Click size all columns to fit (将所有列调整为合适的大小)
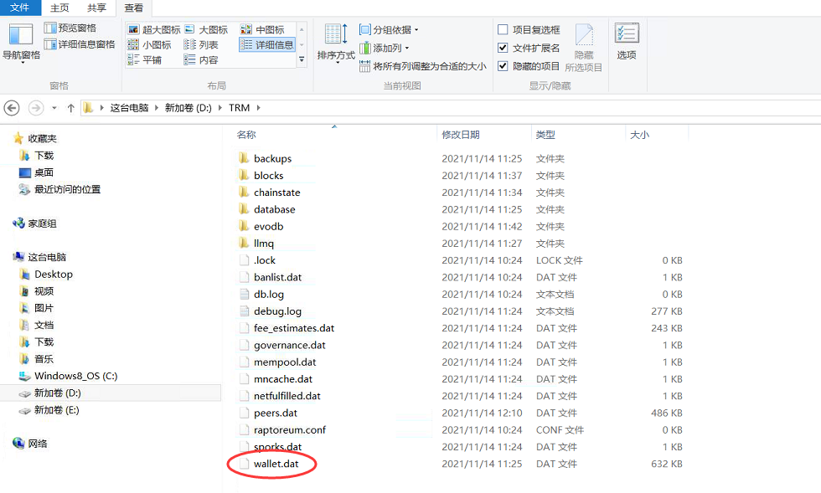 [422, 66]
